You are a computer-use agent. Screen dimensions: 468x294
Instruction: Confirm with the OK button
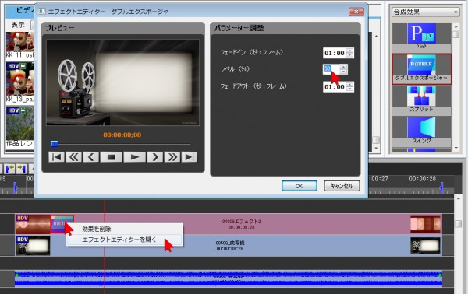(x=299, y=186)
